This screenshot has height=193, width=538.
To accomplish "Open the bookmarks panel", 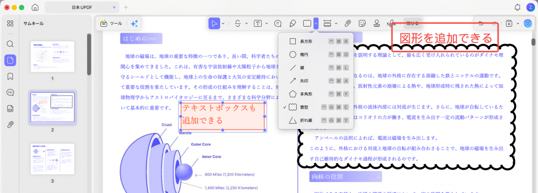I will [11, 77].
